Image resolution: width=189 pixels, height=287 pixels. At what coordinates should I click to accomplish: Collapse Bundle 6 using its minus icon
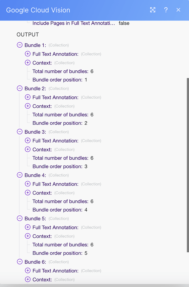pos(19,261)
